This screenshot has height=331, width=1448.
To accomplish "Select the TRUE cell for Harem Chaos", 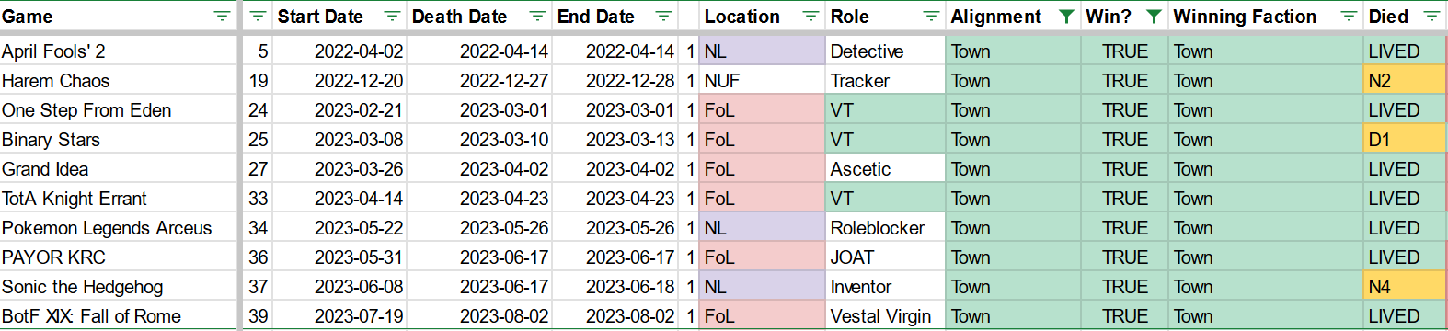I will click(1125, 81).
